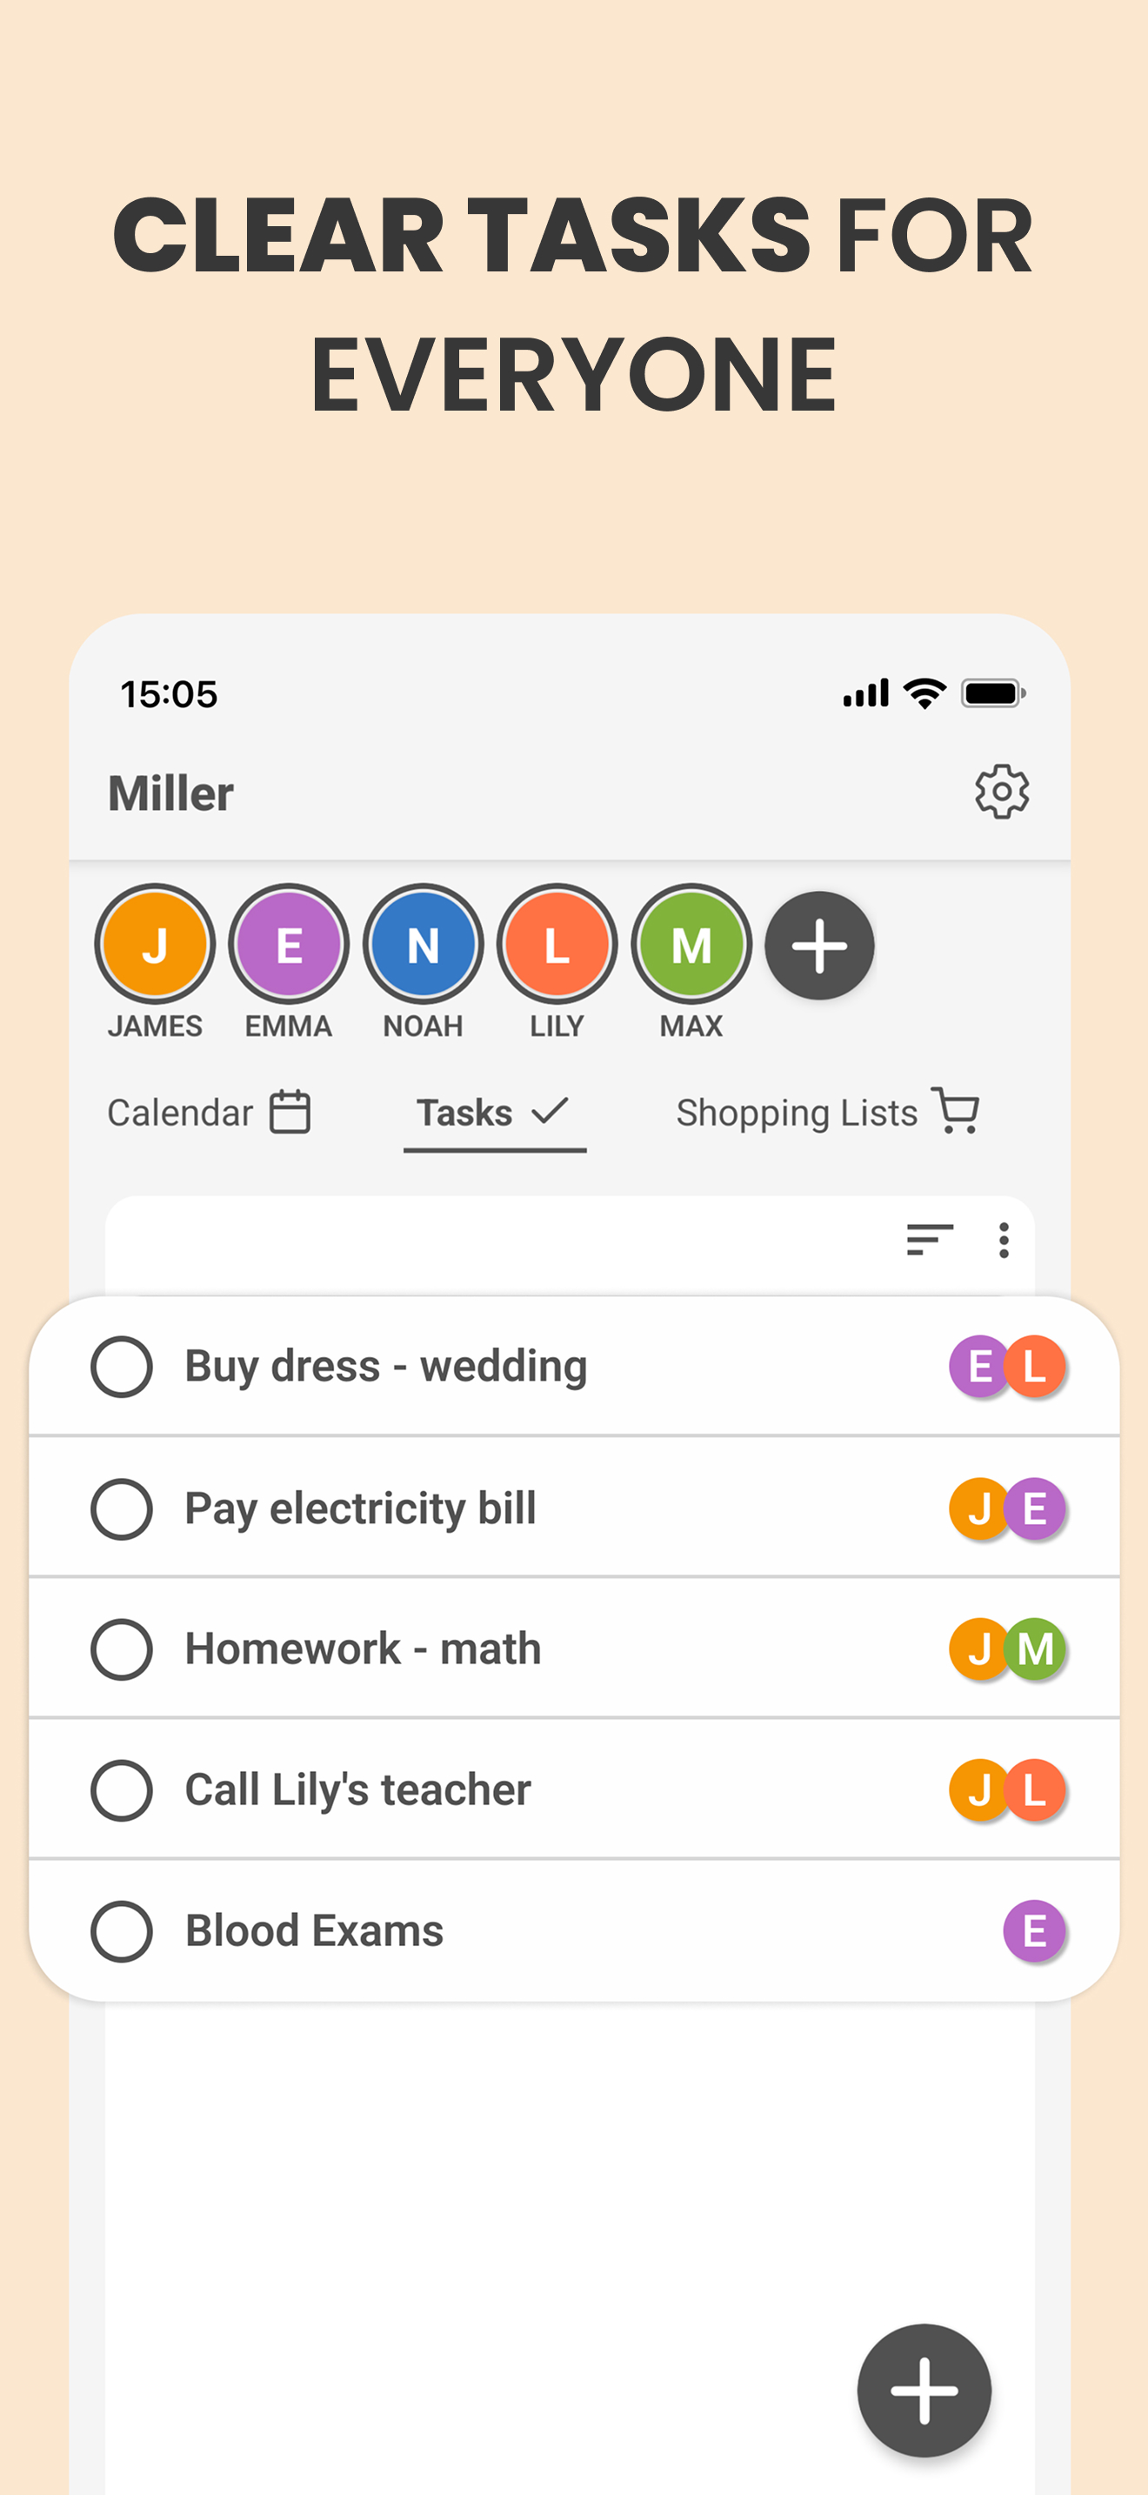Open the Call Lily's teacher task
Image resolution: width=1148 pixels, height=2495 pixels.
tap(357, 1789)
